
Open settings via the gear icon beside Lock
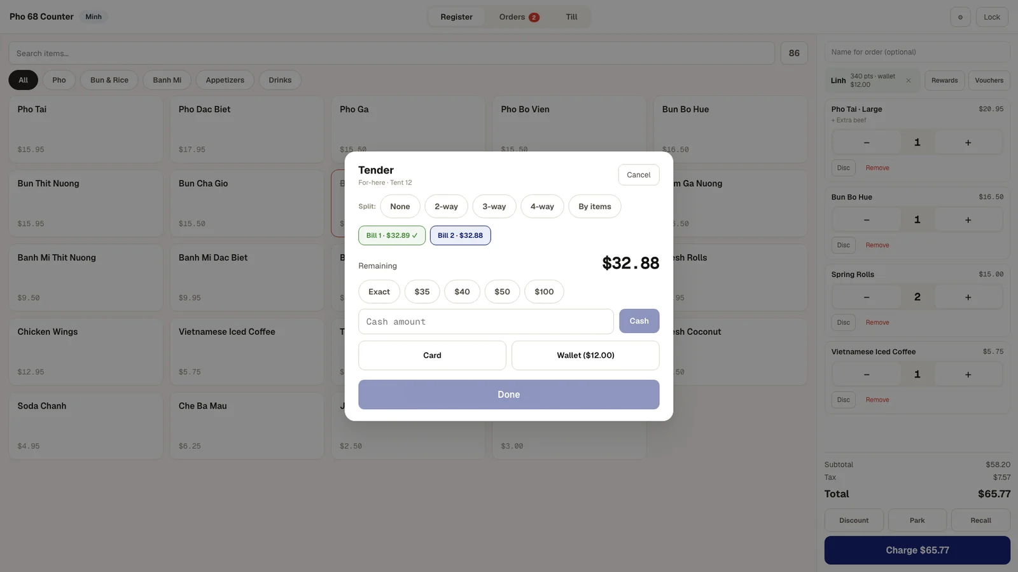click(960, 17)
